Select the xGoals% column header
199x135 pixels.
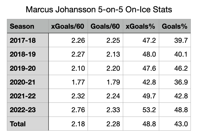tap(141, 26)
